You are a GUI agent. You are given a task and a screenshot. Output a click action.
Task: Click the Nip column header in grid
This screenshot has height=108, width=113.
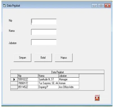[28, 76]
